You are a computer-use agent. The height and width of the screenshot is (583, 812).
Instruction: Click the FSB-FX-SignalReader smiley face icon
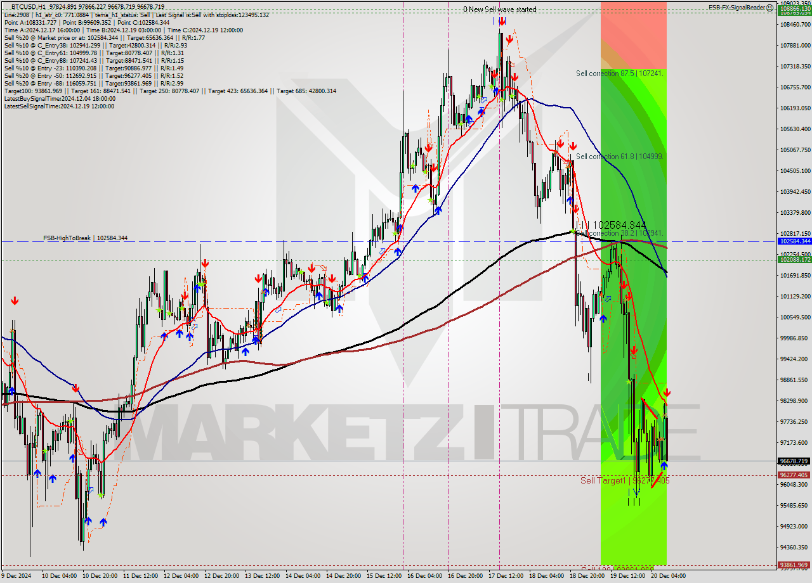pyautogui.click(x=769, y=8)
